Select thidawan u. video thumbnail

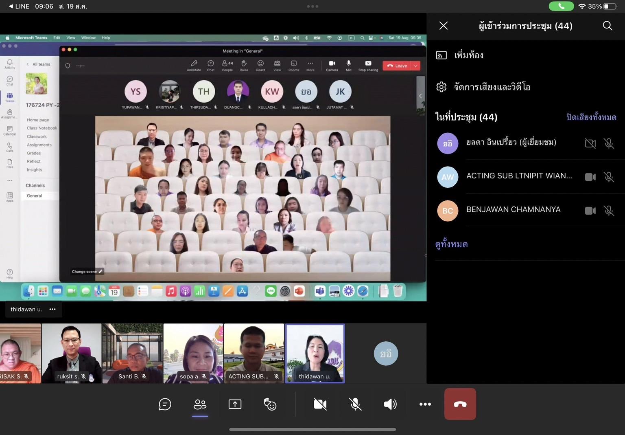(x=315, y=354)
